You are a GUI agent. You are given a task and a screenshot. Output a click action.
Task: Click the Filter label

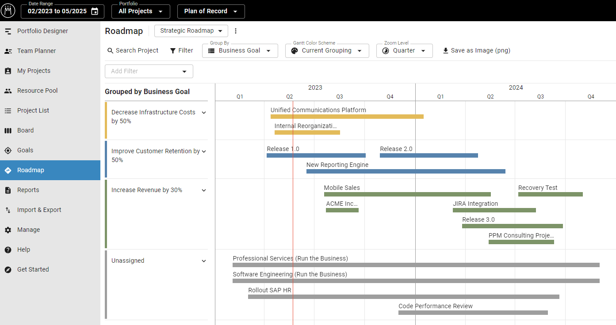[186, 51]
